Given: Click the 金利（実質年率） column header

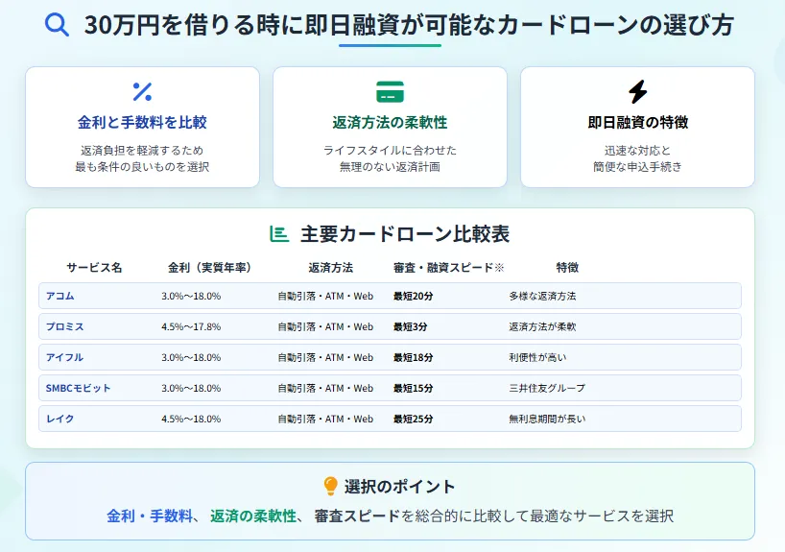Looking at the screenshot, I should pos(209,268).
